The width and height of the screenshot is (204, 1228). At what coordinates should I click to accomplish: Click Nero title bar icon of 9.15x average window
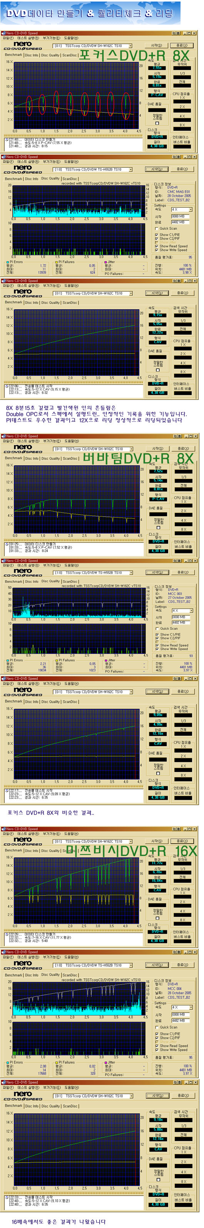(3, 280)
